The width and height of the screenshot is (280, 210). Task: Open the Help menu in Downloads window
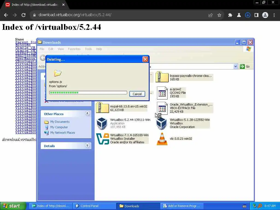point(99,49)
